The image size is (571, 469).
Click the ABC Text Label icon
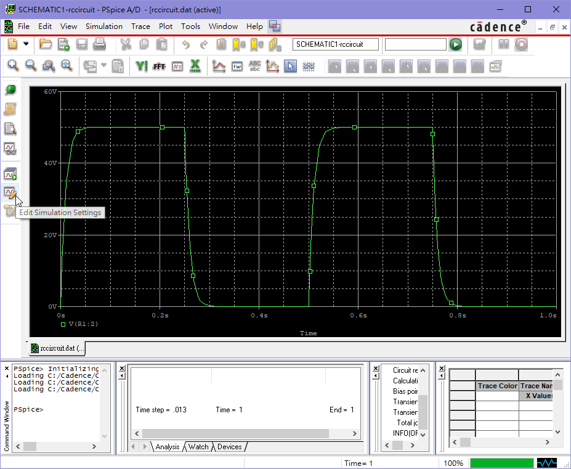pyautogui.click(x=255, y=66)
